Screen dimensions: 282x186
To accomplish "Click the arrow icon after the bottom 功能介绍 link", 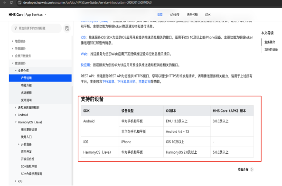I will pyautogui.click(x=252, y=169).
